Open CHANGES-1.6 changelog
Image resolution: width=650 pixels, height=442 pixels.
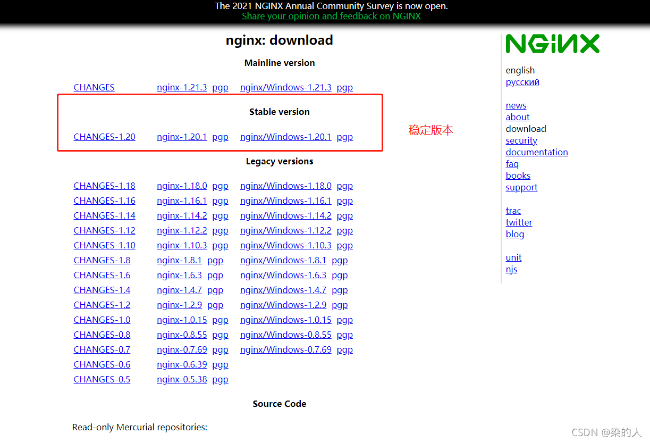102,275
